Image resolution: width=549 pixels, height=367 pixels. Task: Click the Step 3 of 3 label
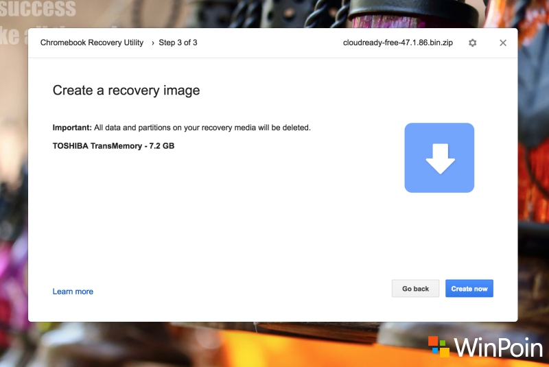[x=178, y=43]
